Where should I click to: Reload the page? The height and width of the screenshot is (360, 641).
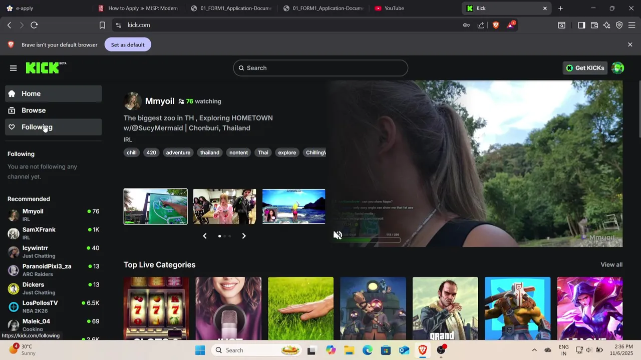coord(34,25)
